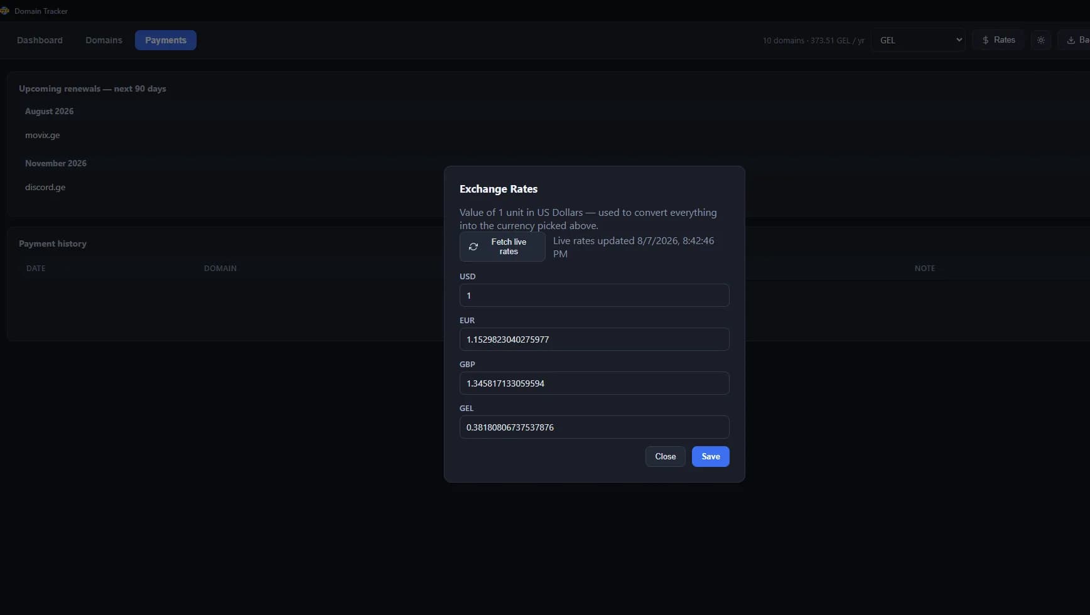Click the Live rates updated timestamp
Image resolution: width=1090 pixels, height=615 pixels.
634,247
